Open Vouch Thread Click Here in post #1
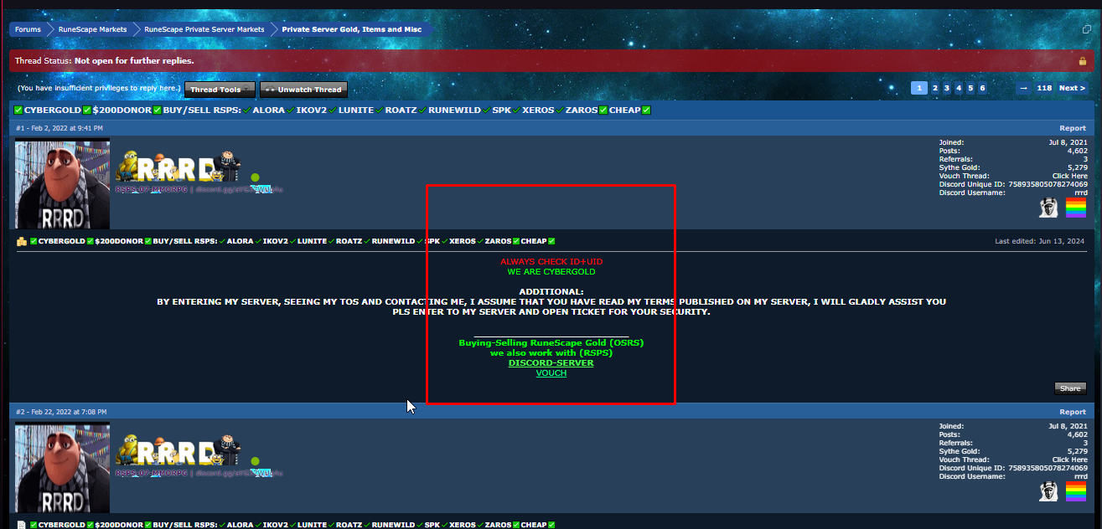This screenshot has width=1102, height=529. (1070, 176)
